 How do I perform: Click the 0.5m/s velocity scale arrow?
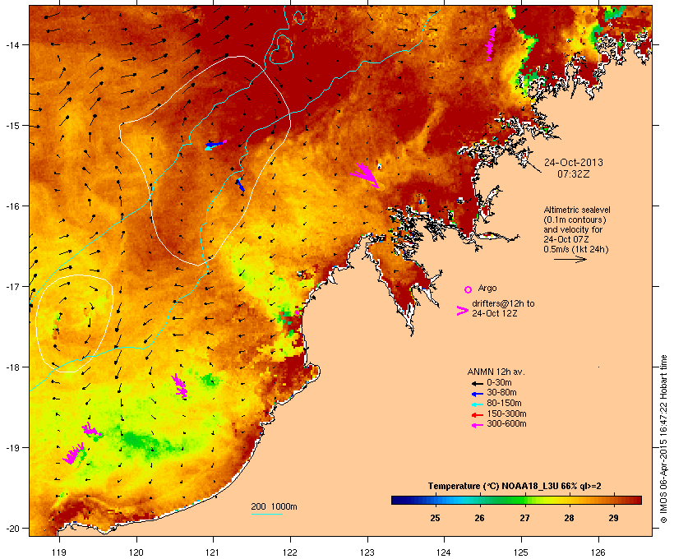570,259
